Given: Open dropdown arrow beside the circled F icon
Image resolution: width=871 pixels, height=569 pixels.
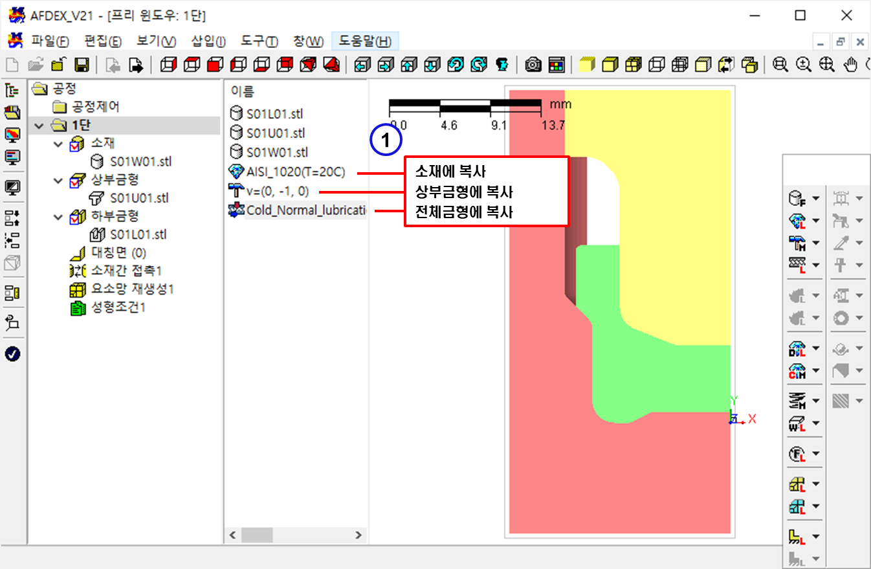Looking at the screenshot, I should [815, 454].
